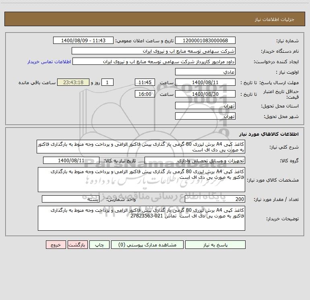The image size is (310, 300).
Task: Click 'شهر محل تحویل:' label
Action: (x=281, y=116)
